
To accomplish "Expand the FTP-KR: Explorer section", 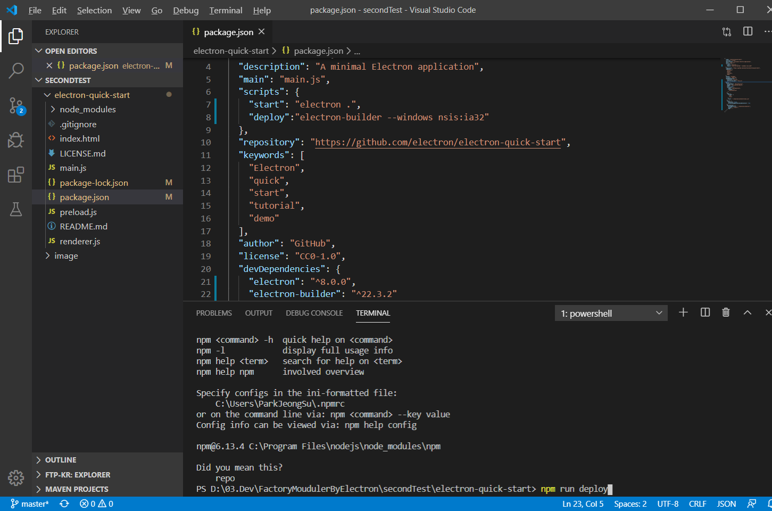I will coord(107,475).
